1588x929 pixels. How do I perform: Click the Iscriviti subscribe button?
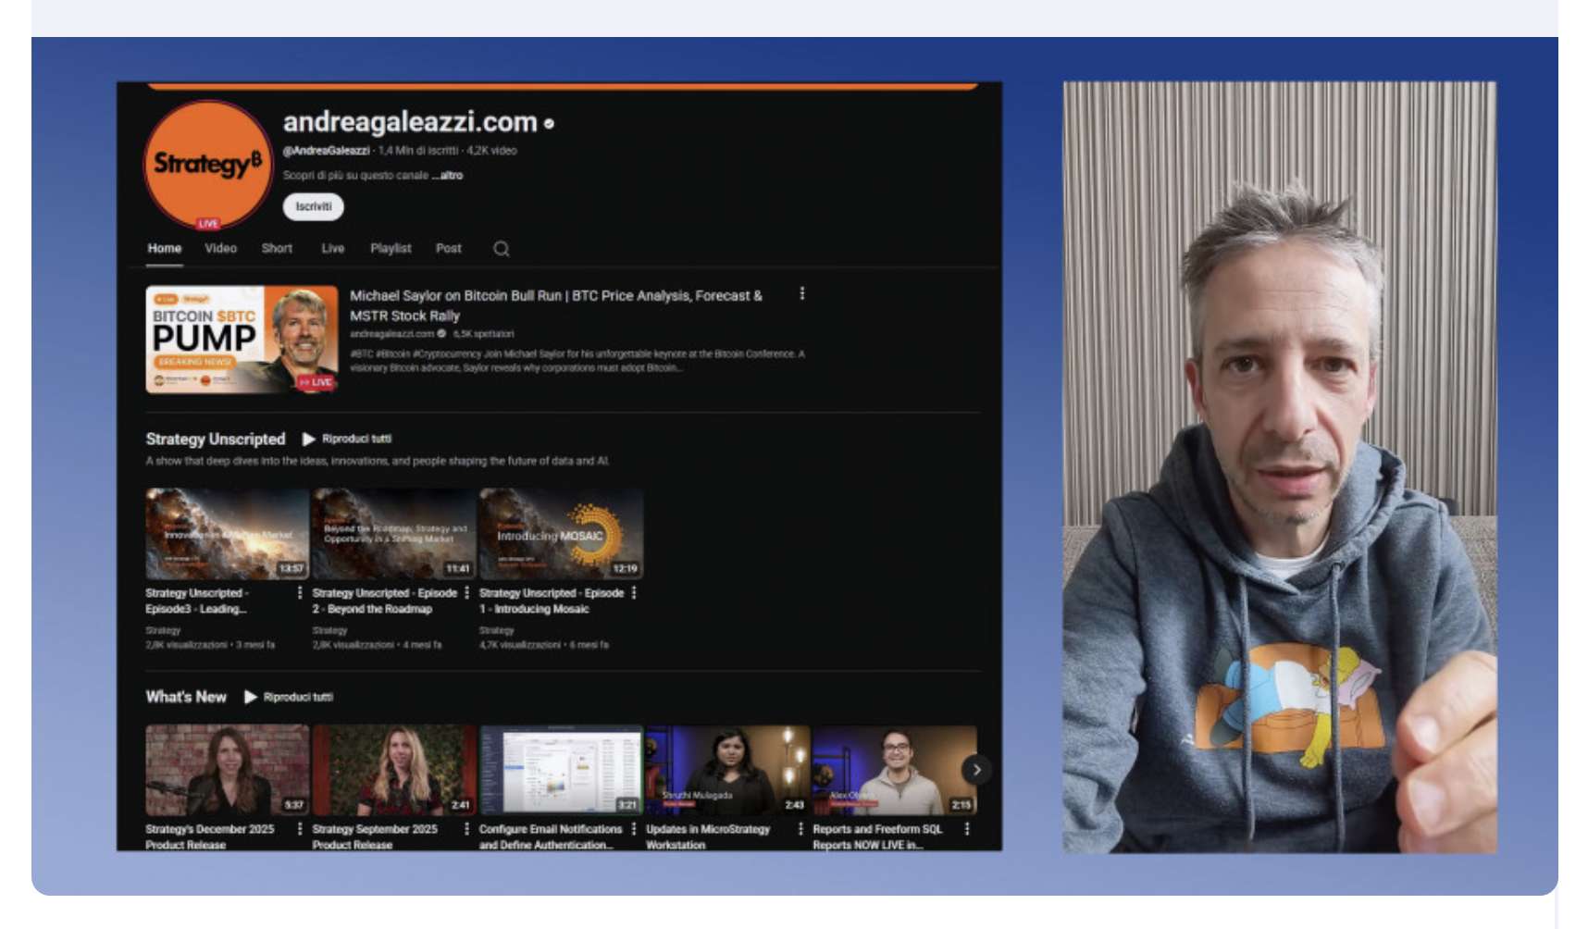313,207
